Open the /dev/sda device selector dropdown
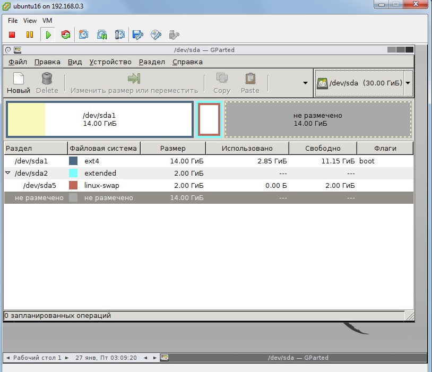The width and height of the screenshot is (432, 372). [x=364, y=83]
